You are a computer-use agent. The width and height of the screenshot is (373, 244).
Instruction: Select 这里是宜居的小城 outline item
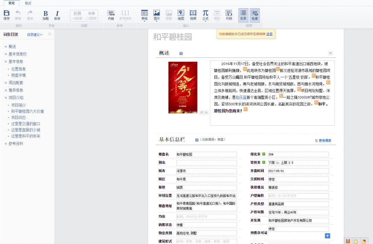point(25,130)
